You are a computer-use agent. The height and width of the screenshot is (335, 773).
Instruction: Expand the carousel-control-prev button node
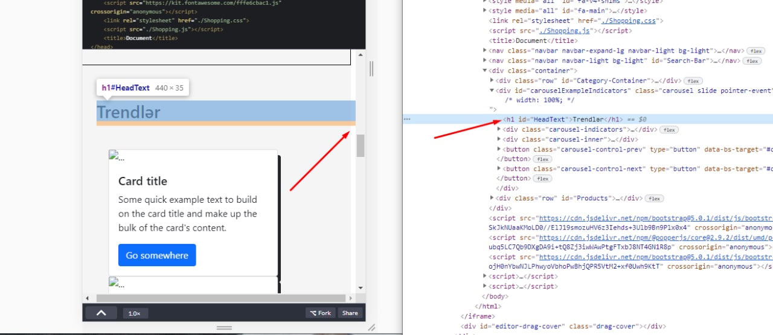point(499,149)
